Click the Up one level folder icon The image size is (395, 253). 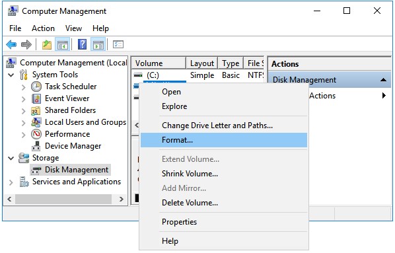(x=47, y=45)
